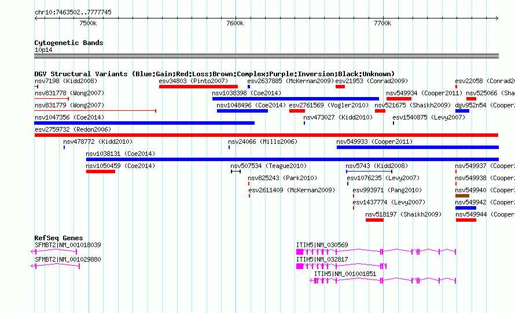Open variant label nsv1050459 (Coe2014)

coord(120,166)
